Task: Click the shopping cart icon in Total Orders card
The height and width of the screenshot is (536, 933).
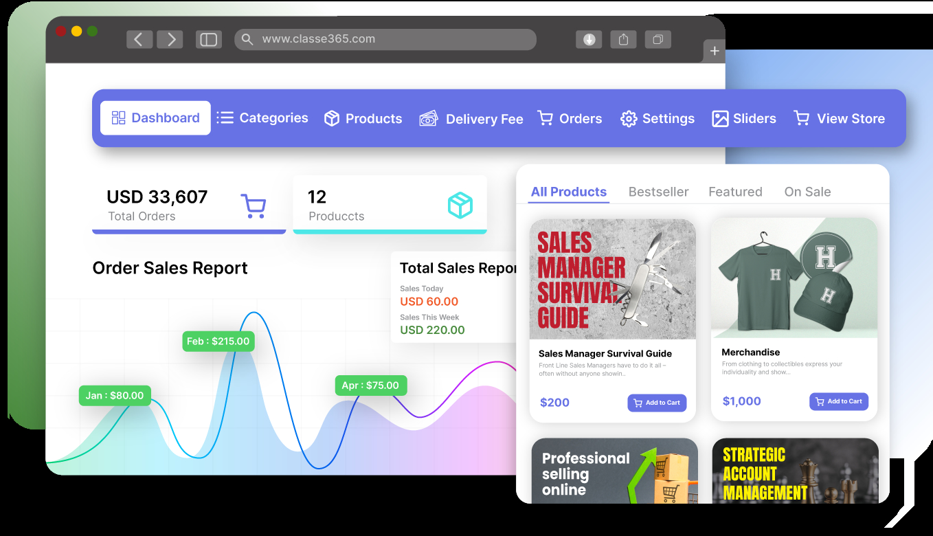Action: [x=253, y=205]
